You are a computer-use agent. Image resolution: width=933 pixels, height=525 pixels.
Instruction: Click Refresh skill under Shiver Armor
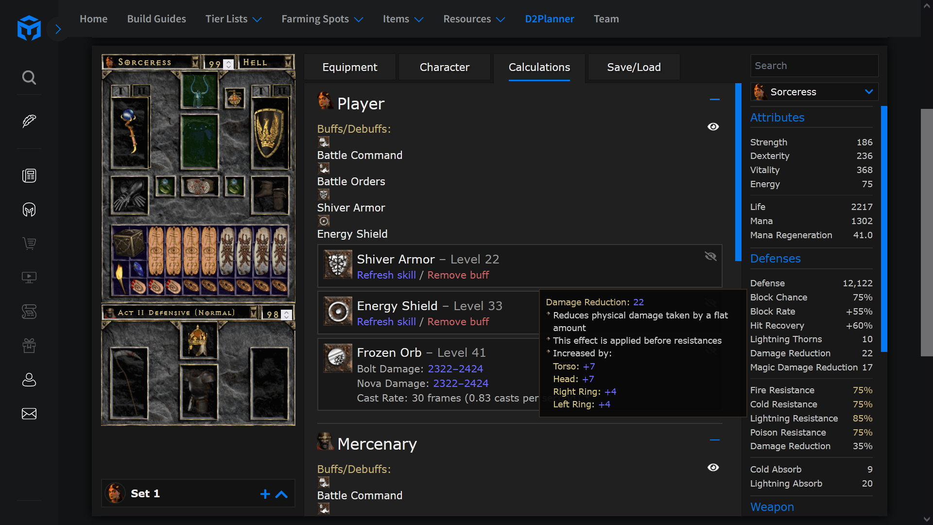(386, 275)
